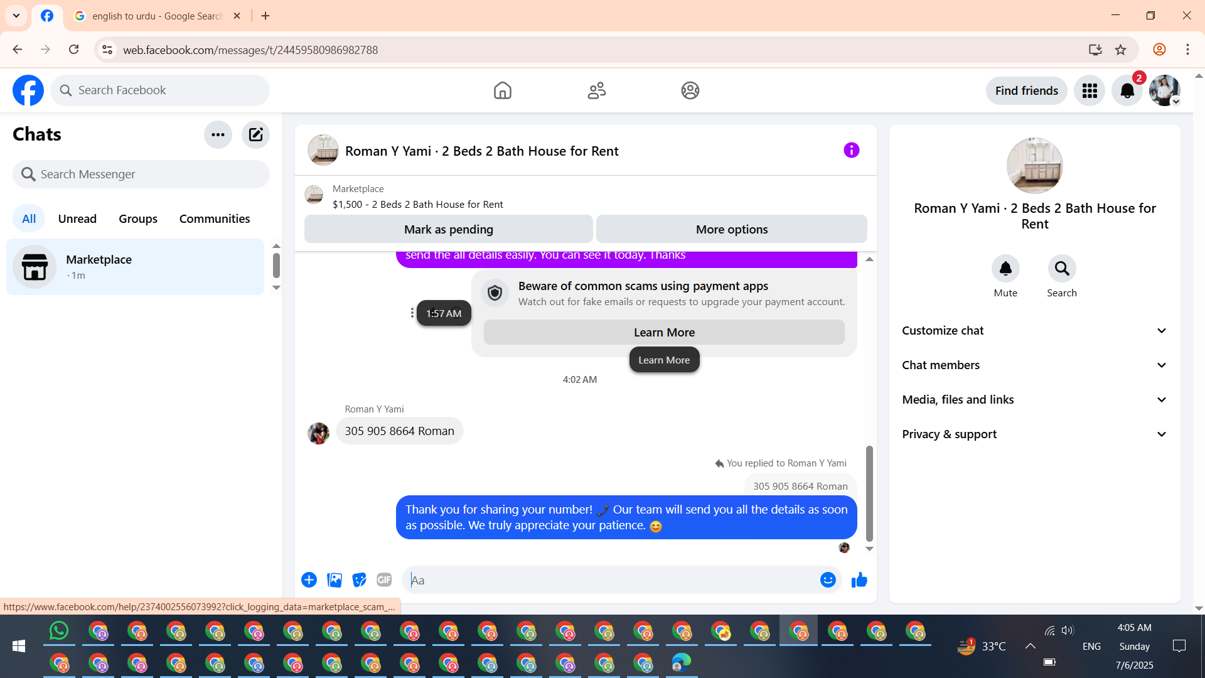Click the Search Messenger field

click(x=141, y=174)
